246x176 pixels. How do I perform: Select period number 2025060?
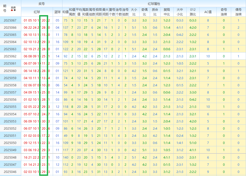[10, 71]
